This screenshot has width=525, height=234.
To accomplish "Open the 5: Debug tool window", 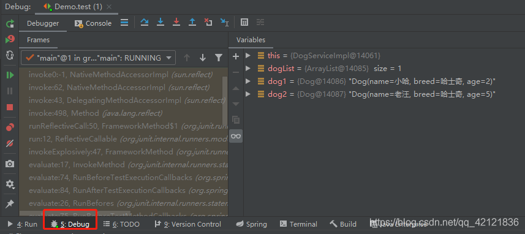I will click(70, 224).
